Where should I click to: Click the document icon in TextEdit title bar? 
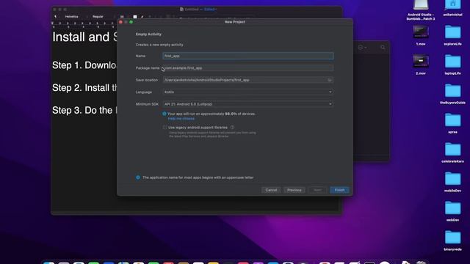[181, 10]
